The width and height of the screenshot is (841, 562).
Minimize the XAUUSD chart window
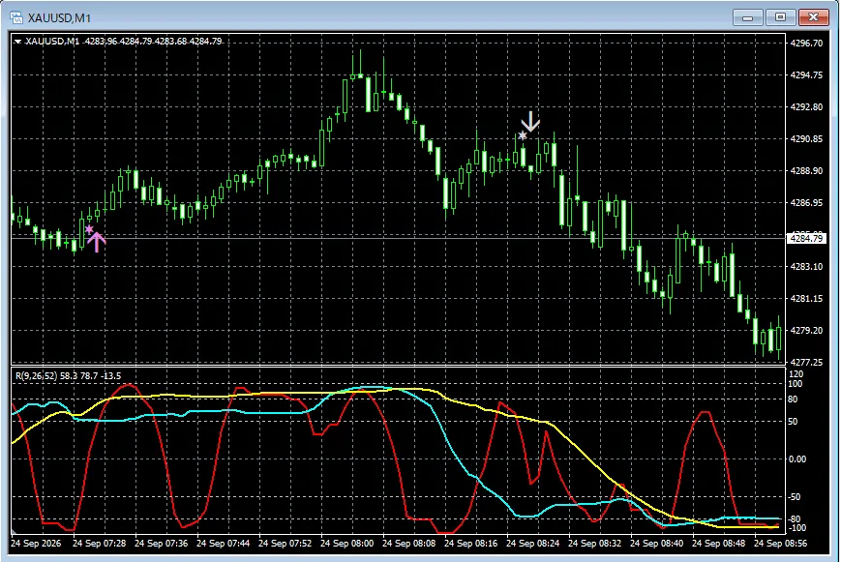click(748, 17)
